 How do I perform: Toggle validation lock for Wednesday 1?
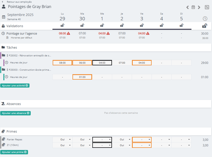pos(102,26)
